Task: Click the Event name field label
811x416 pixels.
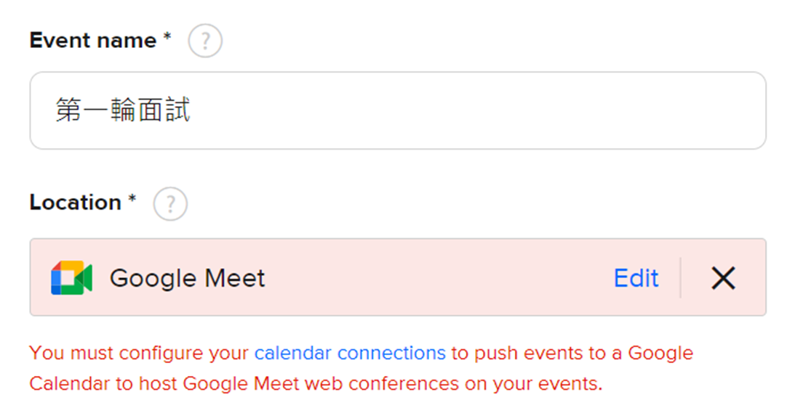Action: pos(93,40)
